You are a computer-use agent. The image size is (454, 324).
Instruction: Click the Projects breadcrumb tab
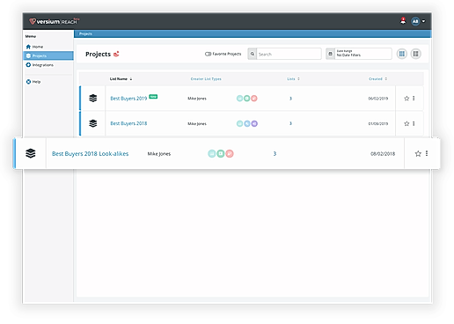[85, 33]
